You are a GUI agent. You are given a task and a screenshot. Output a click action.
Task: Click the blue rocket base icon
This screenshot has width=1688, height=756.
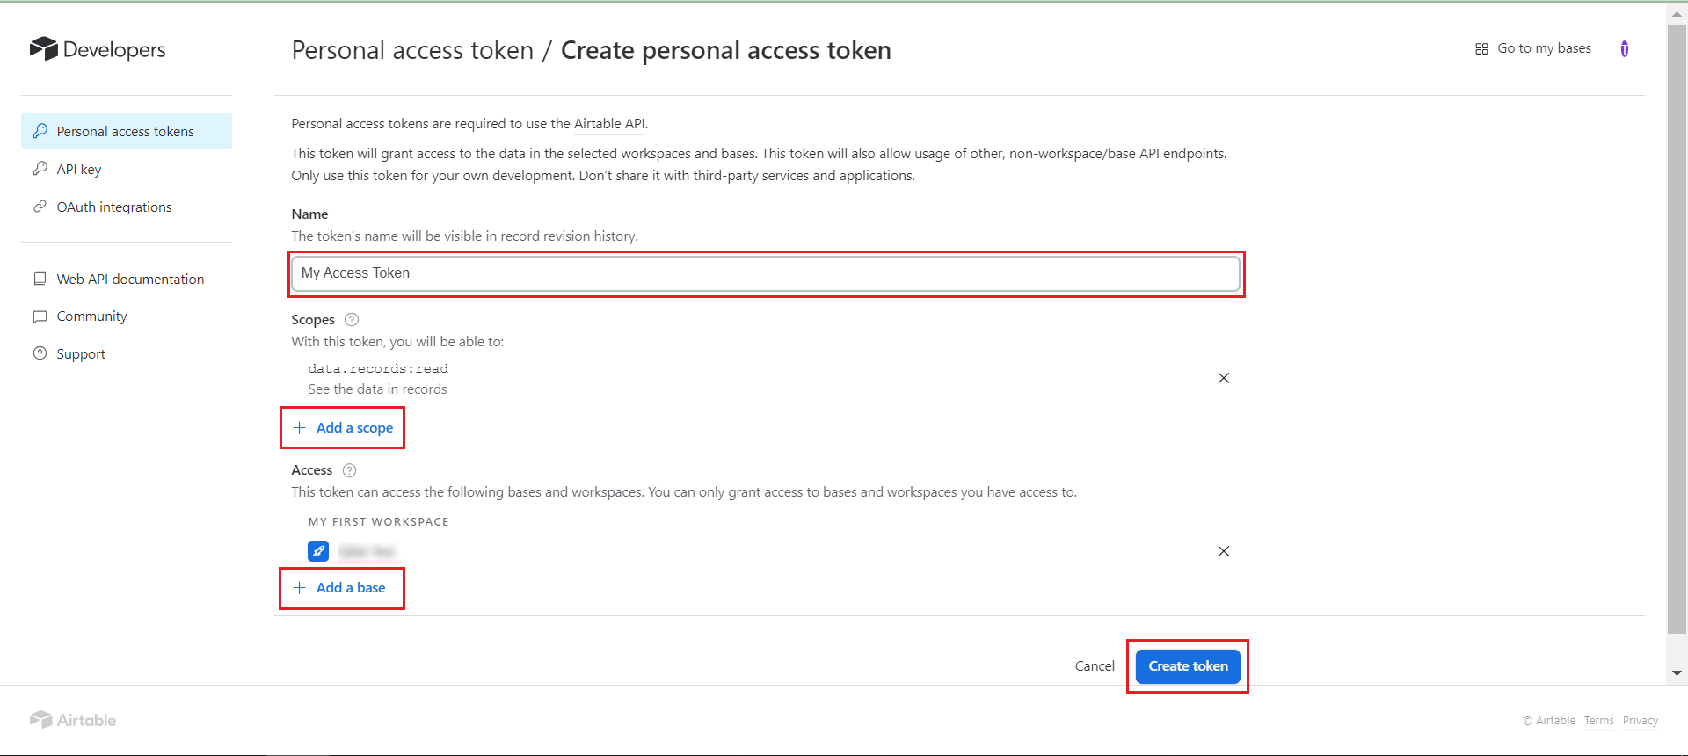[318, 551]
